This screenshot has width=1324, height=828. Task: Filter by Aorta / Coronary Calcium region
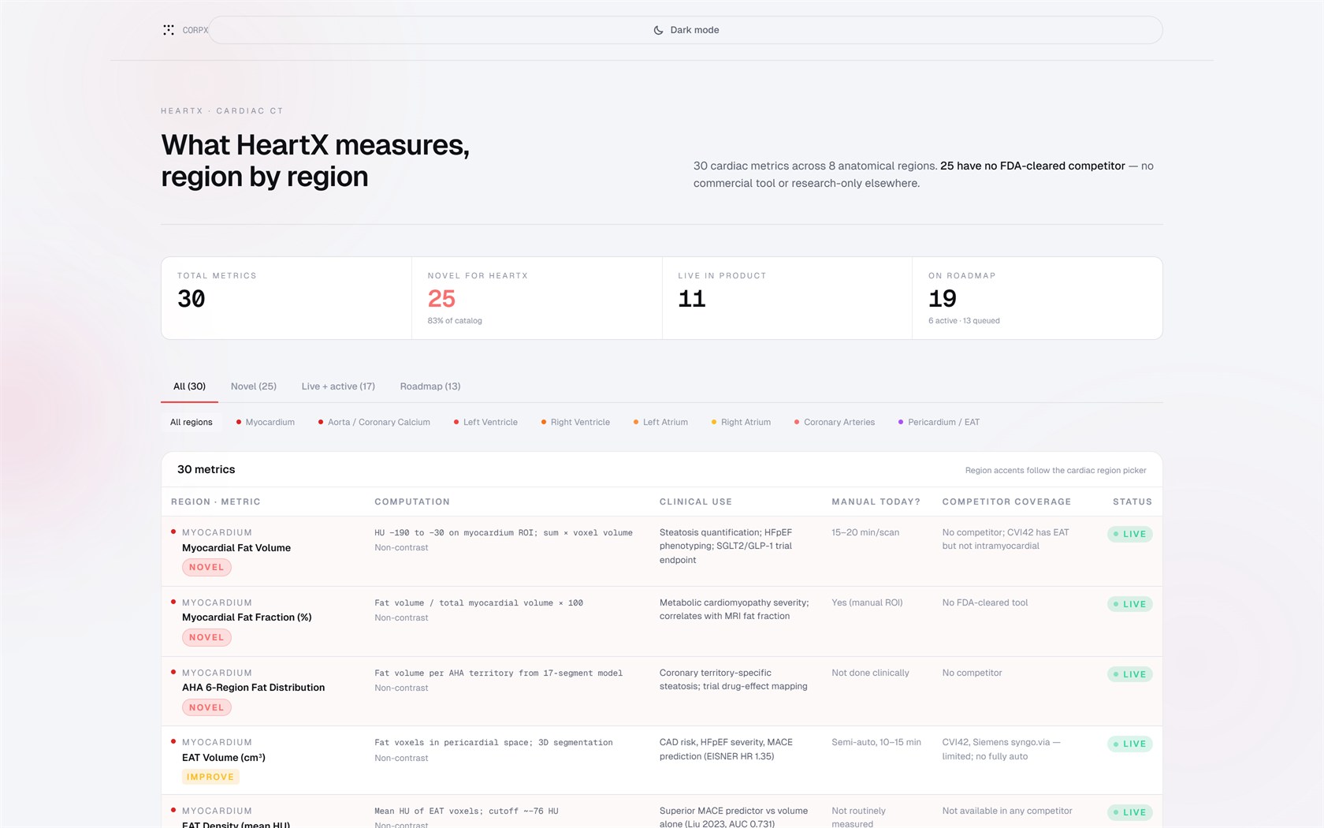[374, 422]
